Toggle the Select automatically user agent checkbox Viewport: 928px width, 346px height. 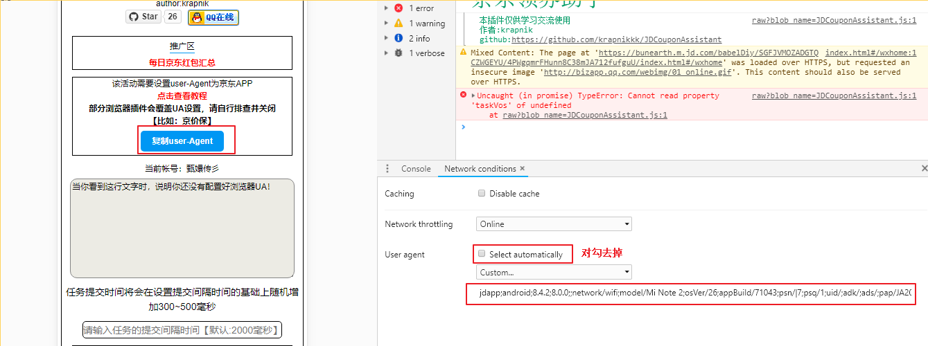coord(482,254)
